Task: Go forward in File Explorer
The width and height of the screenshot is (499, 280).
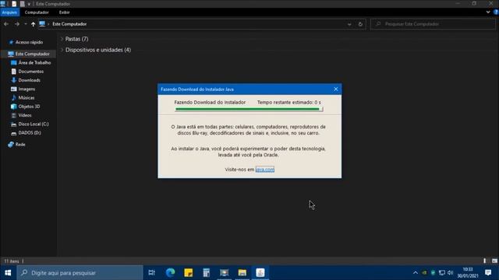Action: [x=17, y=24]
